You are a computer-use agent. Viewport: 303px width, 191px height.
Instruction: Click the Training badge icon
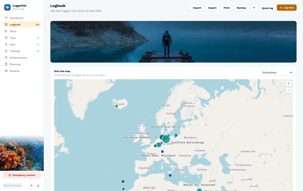[6, 51]
